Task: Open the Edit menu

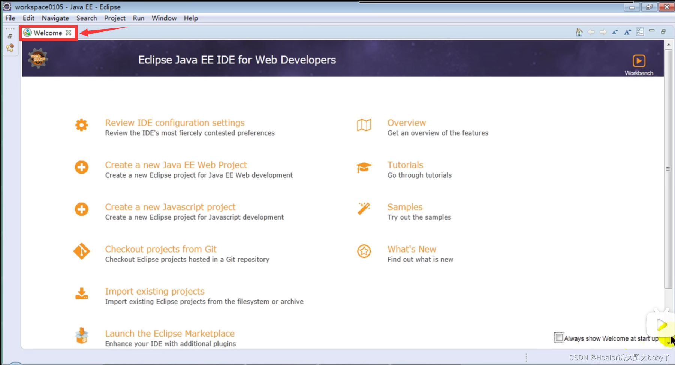Action: (x=28, y=18)
